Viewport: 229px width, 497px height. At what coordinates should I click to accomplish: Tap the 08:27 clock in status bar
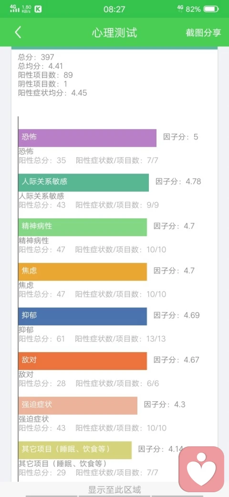point(114,9)
